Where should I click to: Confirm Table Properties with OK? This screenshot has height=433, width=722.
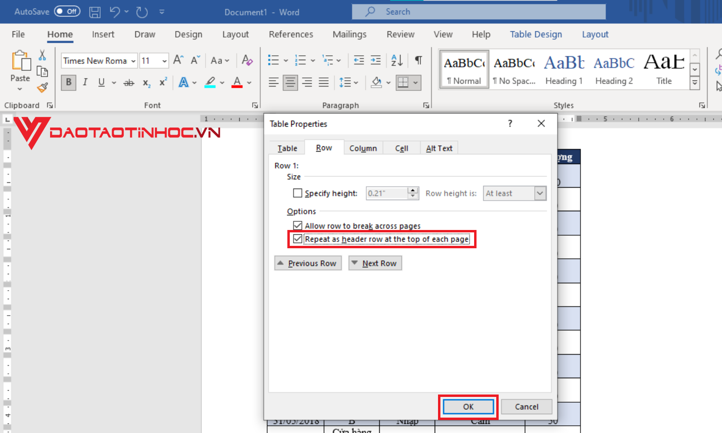click(x=468, y=407)
